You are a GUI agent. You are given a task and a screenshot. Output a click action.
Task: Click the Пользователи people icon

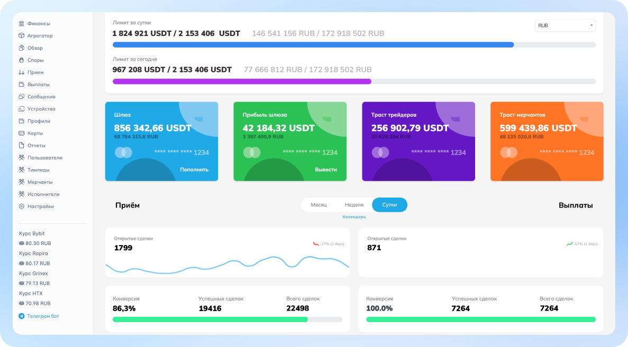click(22, 157)
